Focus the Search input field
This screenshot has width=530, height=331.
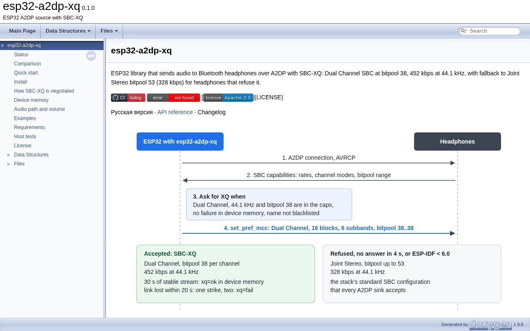pos(493,31)
